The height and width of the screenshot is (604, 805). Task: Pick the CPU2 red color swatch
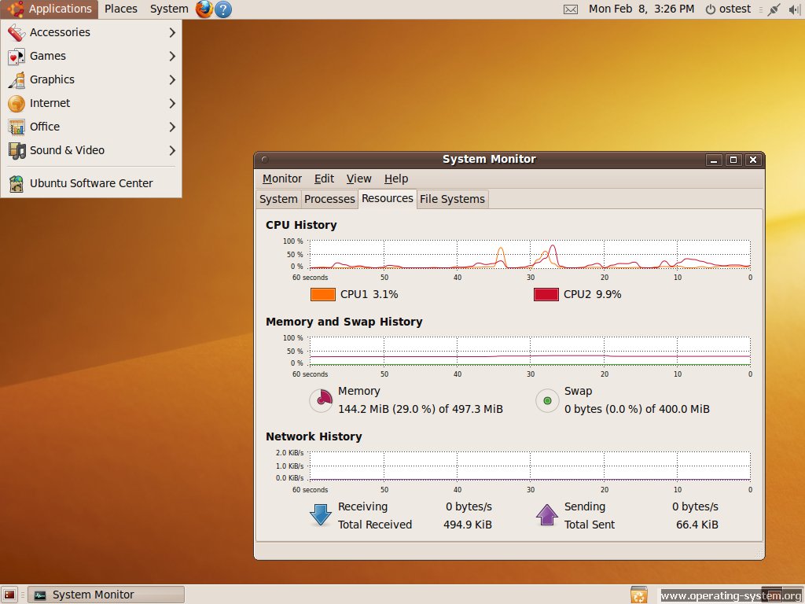click(x=546, y=294)
